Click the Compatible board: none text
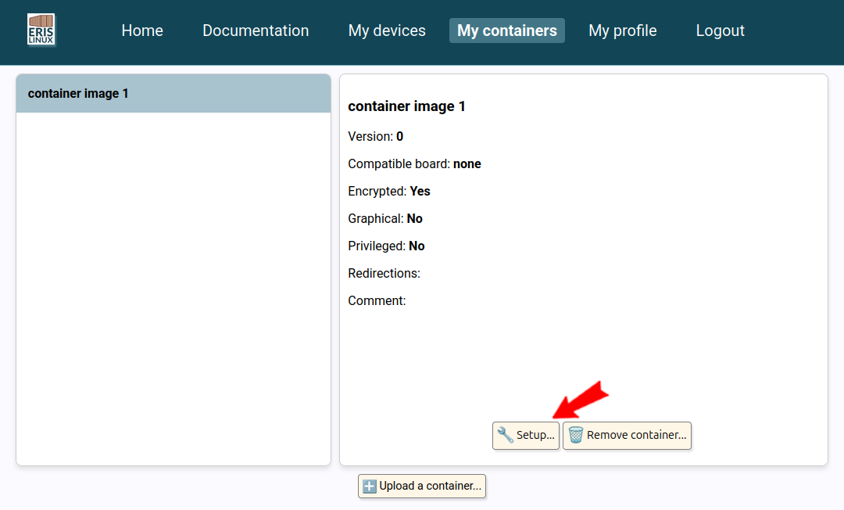 (414, 164)
